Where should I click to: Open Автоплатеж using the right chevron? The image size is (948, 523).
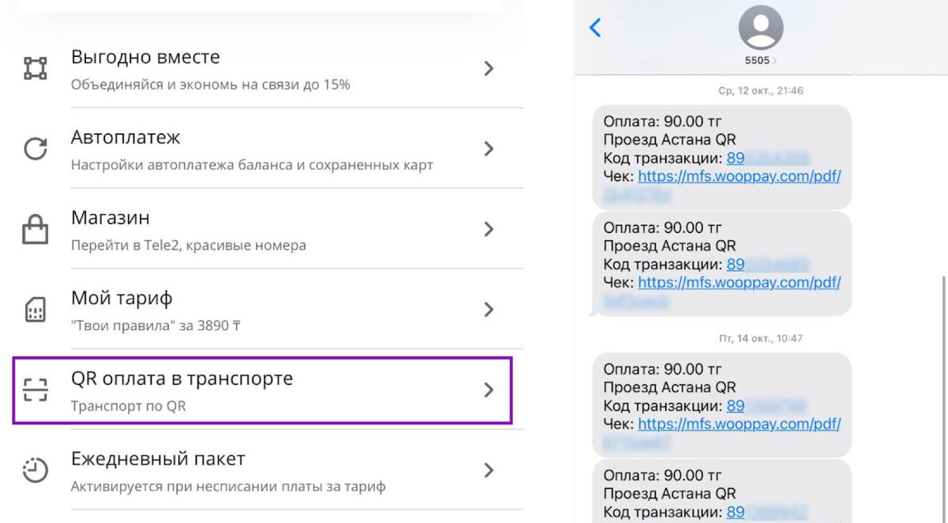tap(489, 149)
